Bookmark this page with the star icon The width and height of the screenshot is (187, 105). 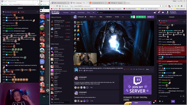coord(163,6)
